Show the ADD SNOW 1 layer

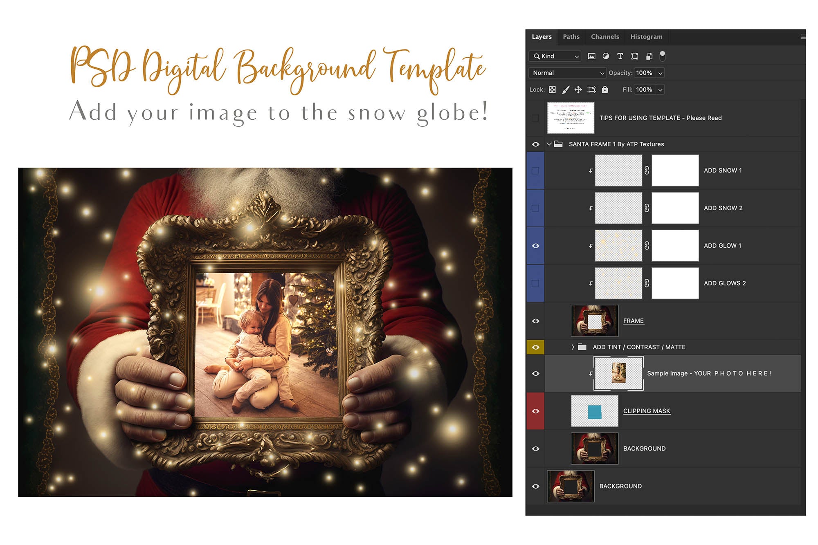point(536,170)
